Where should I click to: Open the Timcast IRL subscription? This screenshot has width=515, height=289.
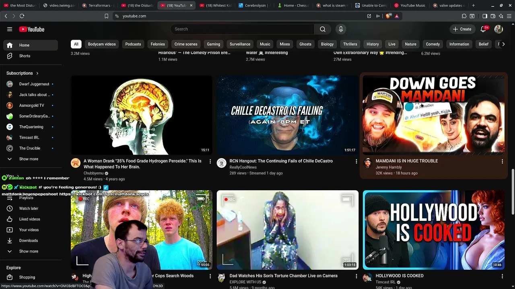tap(31, 138)
